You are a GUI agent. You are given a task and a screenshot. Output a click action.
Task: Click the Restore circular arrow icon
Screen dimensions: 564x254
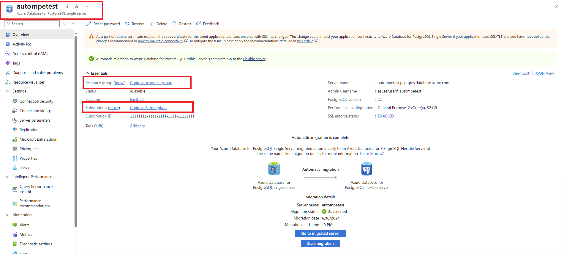pos(127,23)
